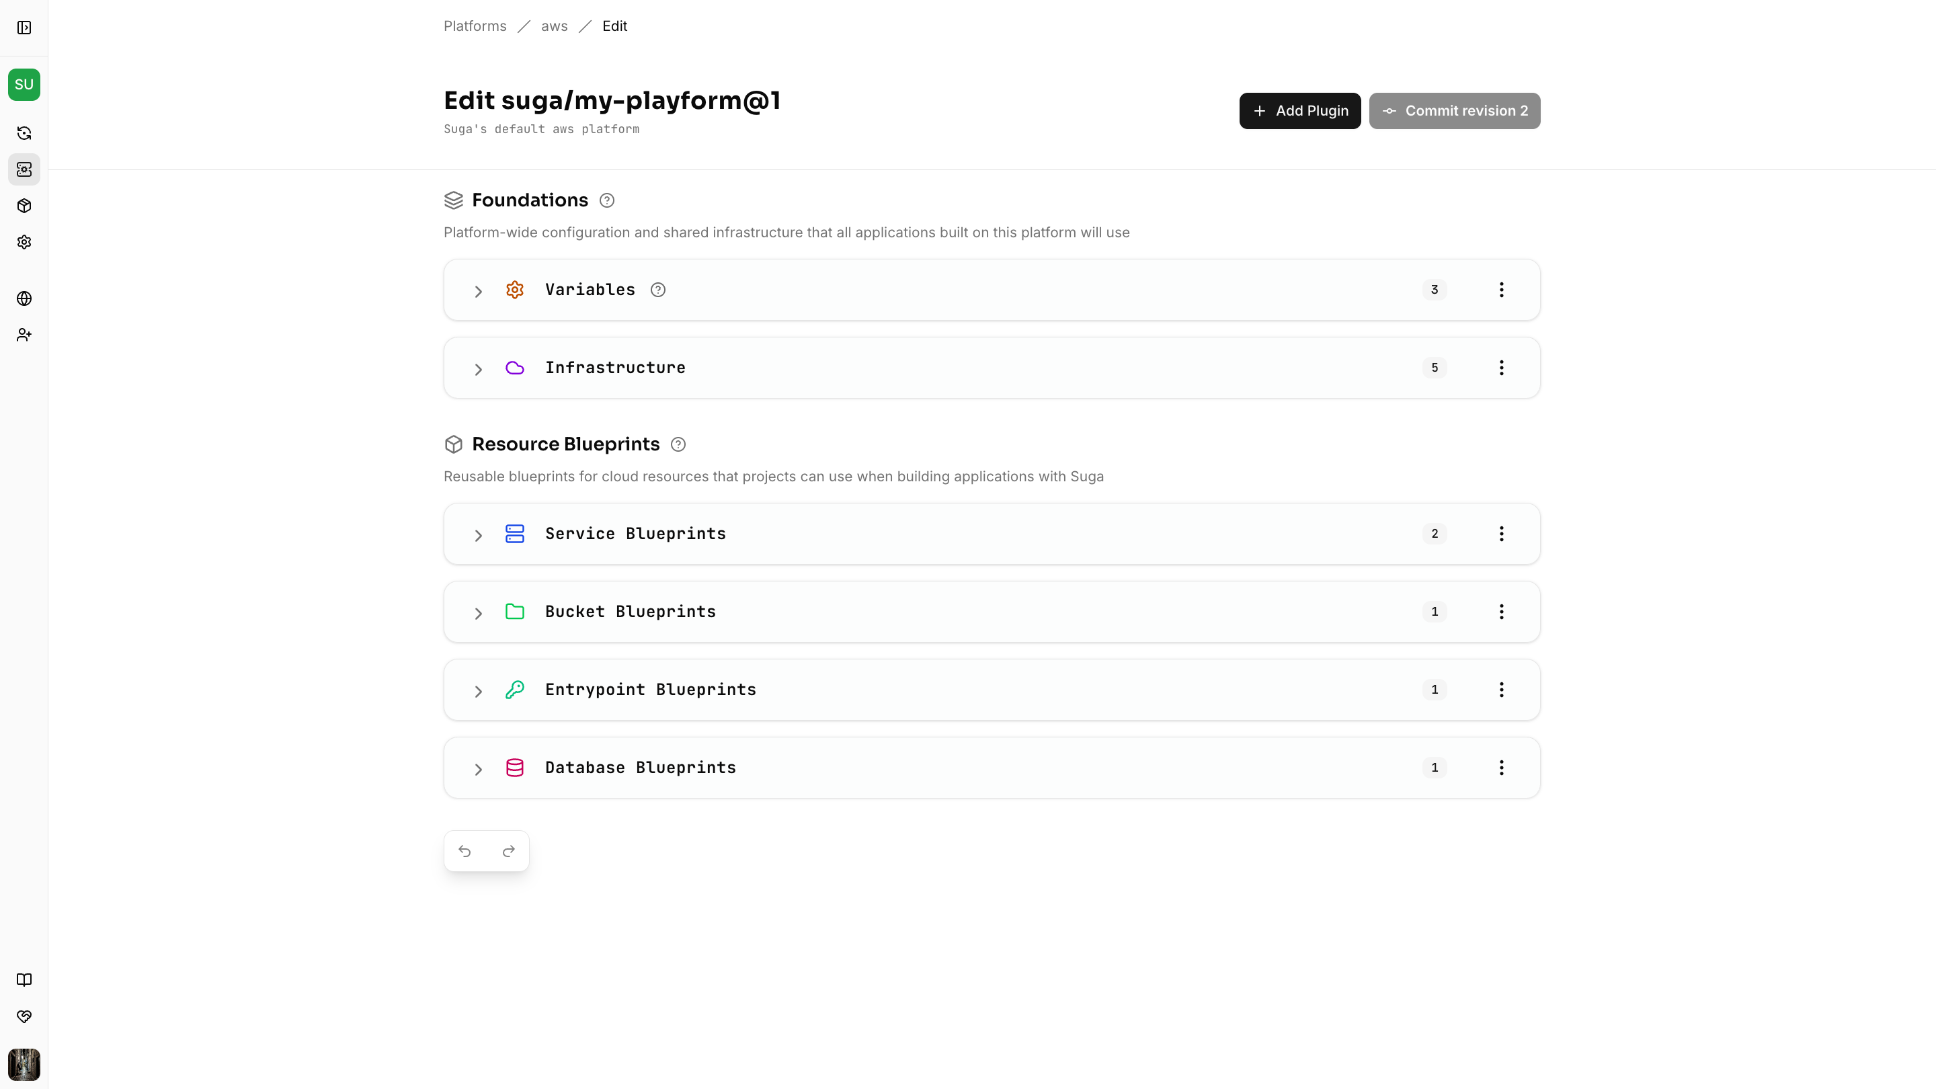Expand the Database Blueprints section
1936x1089 pixels.
[x=479, y=770]
